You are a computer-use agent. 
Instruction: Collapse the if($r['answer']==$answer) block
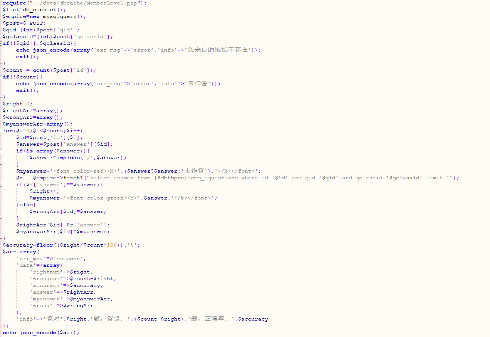point(1,185)
